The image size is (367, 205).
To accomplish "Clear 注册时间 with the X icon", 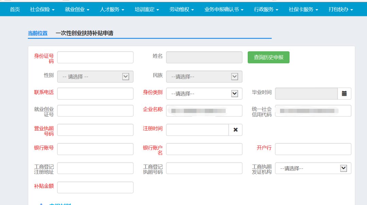I will point(235,130).
